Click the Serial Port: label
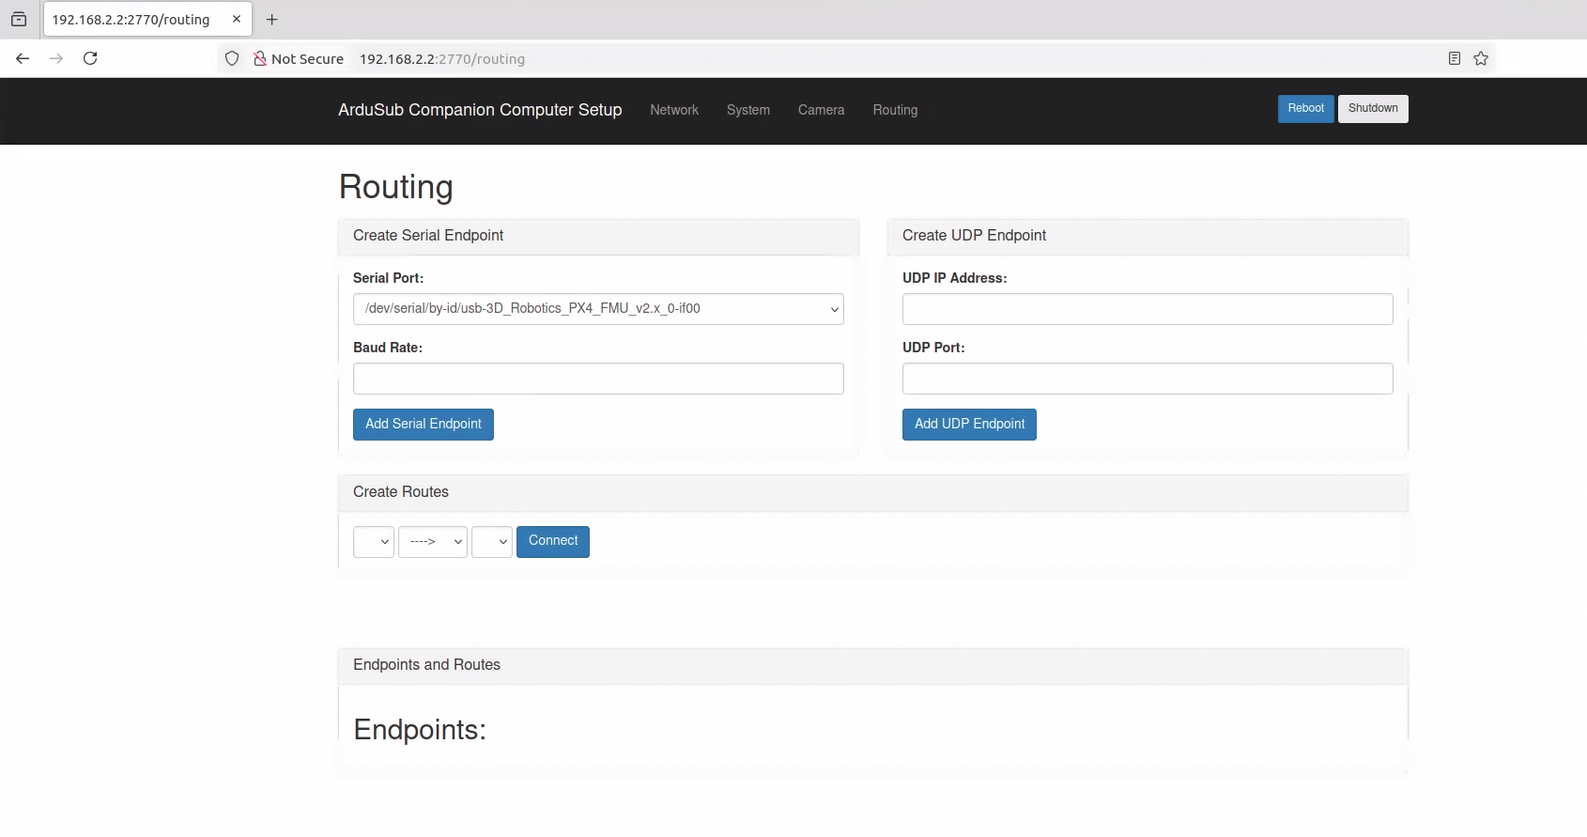 [388, 278]
